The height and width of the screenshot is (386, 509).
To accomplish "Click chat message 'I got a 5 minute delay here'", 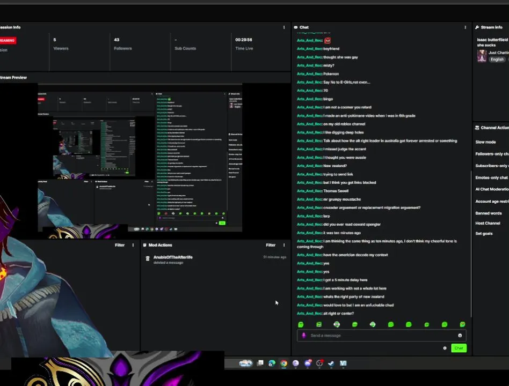I will (345, 280).
